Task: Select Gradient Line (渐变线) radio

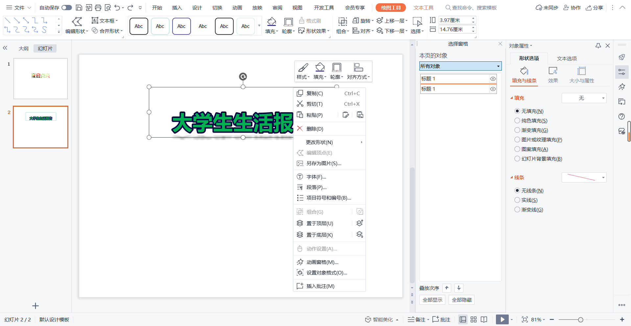Action: point(517,209)
